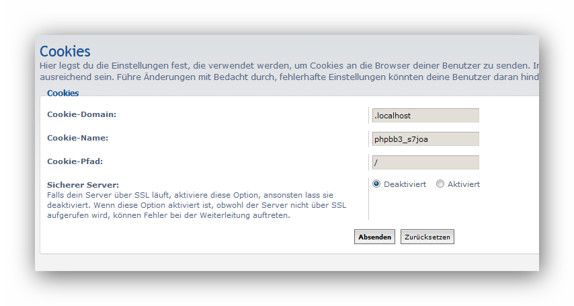Click the "Sicherer Server:" bold label

click(83, 185)
